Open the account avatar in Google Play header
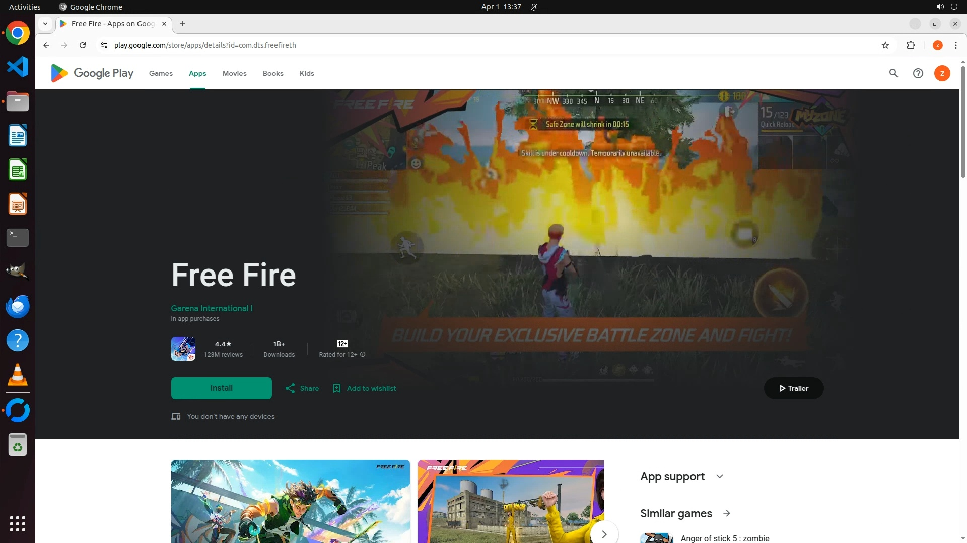Image resolution: width=967 pixels, height=543 pixels. (x=942, y=73)
